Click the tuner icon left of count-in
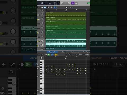Screen dimensions: 127x95 point(69,3)
